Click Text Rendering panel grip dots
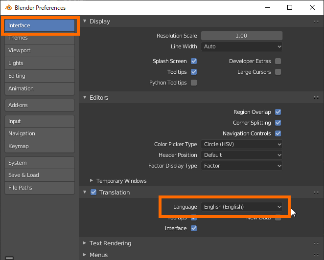Screen dimensions: 324x260 [317, 243]
